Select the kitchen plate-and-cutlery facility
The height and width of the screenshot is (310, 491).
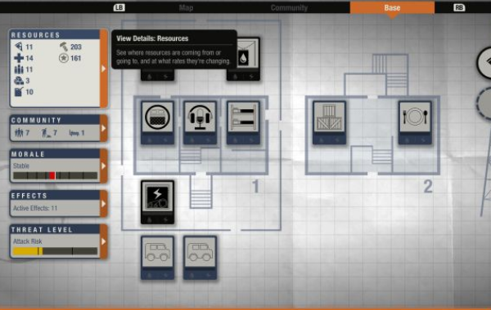tap(415, 122)
